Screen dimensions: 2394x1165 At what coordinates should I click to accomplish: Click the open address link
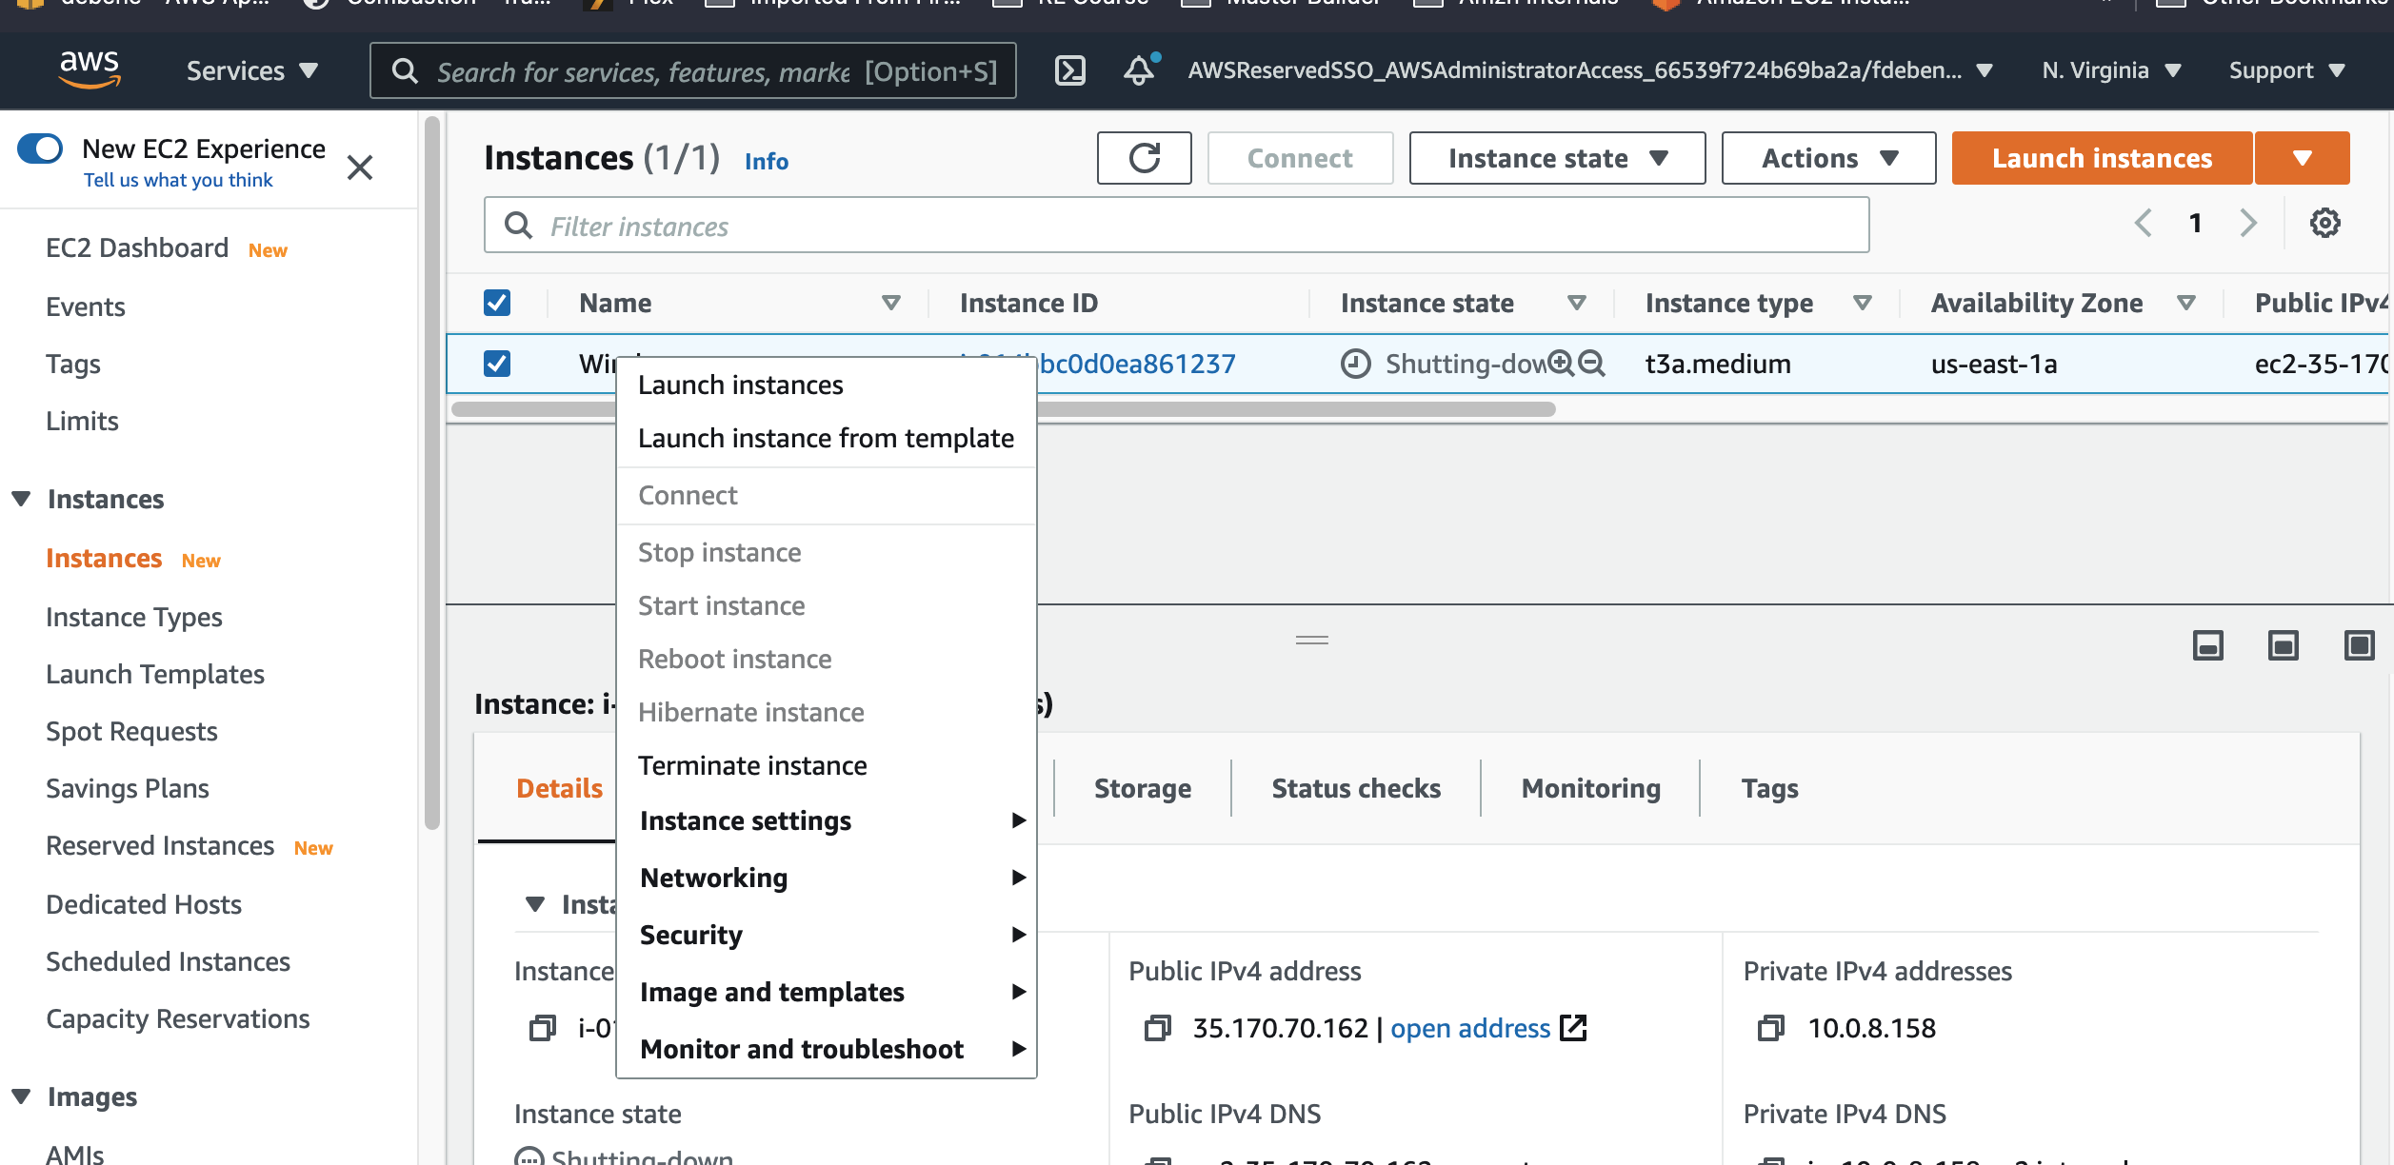(x=1470, y=1028)
